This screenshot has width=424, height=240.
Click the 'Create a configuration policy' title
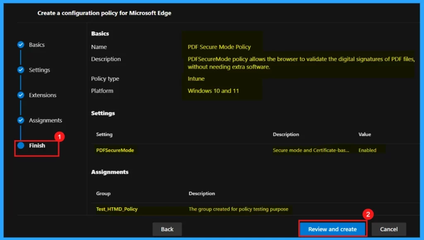tap(104, 13)
